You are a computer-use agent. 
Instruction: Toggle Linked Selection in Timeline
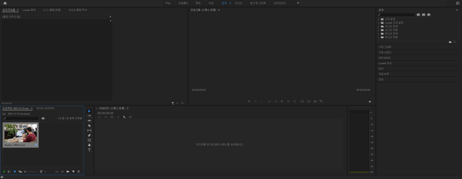click(111, 117)
